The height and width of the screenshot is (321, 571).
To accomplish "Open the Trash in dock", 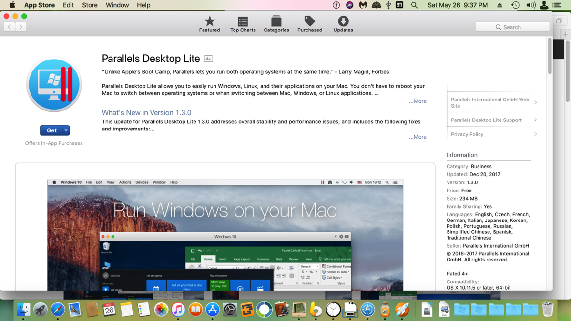I will click(548, 310).
